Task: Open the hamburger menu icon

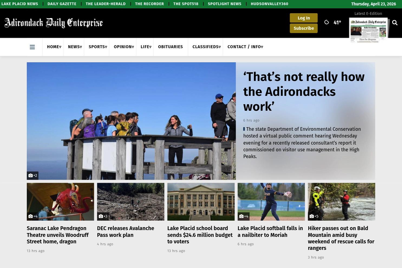Action: click(x=32, y=47)
